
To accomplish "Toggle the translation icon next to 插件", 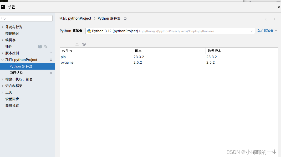I will tap(45, 46).
